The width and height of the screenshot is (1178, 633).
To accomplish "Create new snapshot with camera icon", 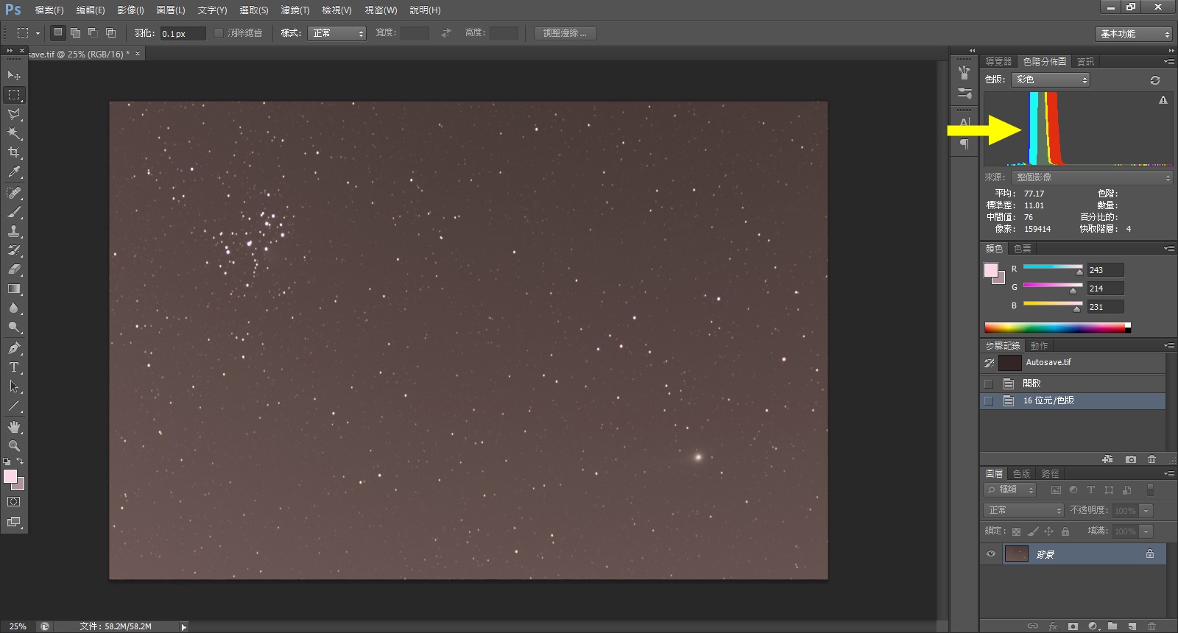I will pos(1131,459).
